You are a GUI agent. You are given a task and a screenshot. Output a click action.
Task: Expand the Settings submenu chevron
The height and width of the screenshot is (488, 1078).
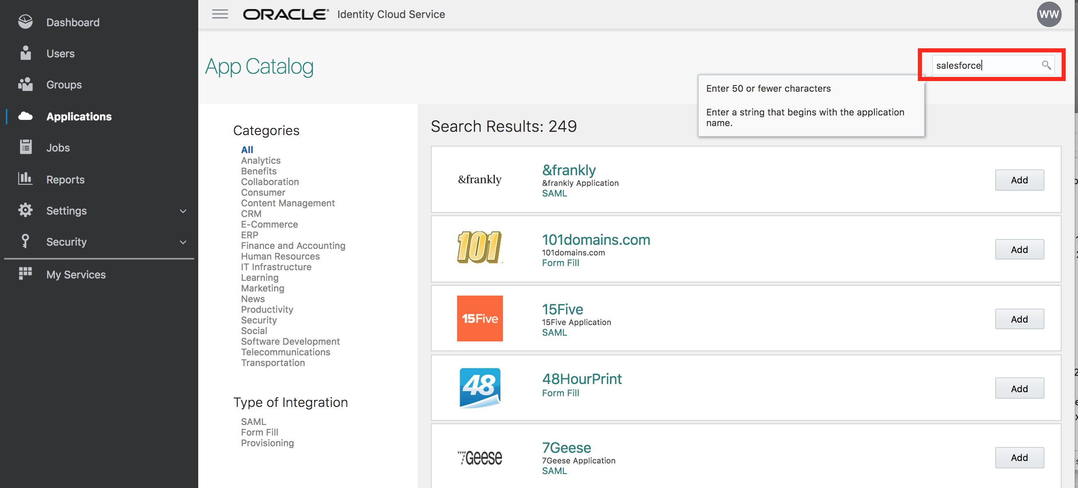(x=183, y=211)
